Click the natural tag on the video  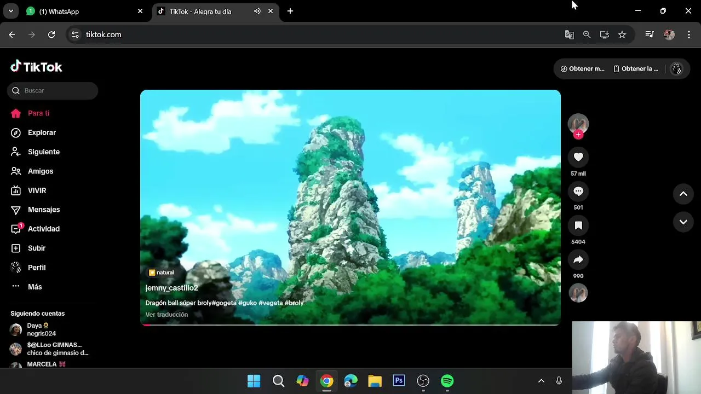(161, 273)
